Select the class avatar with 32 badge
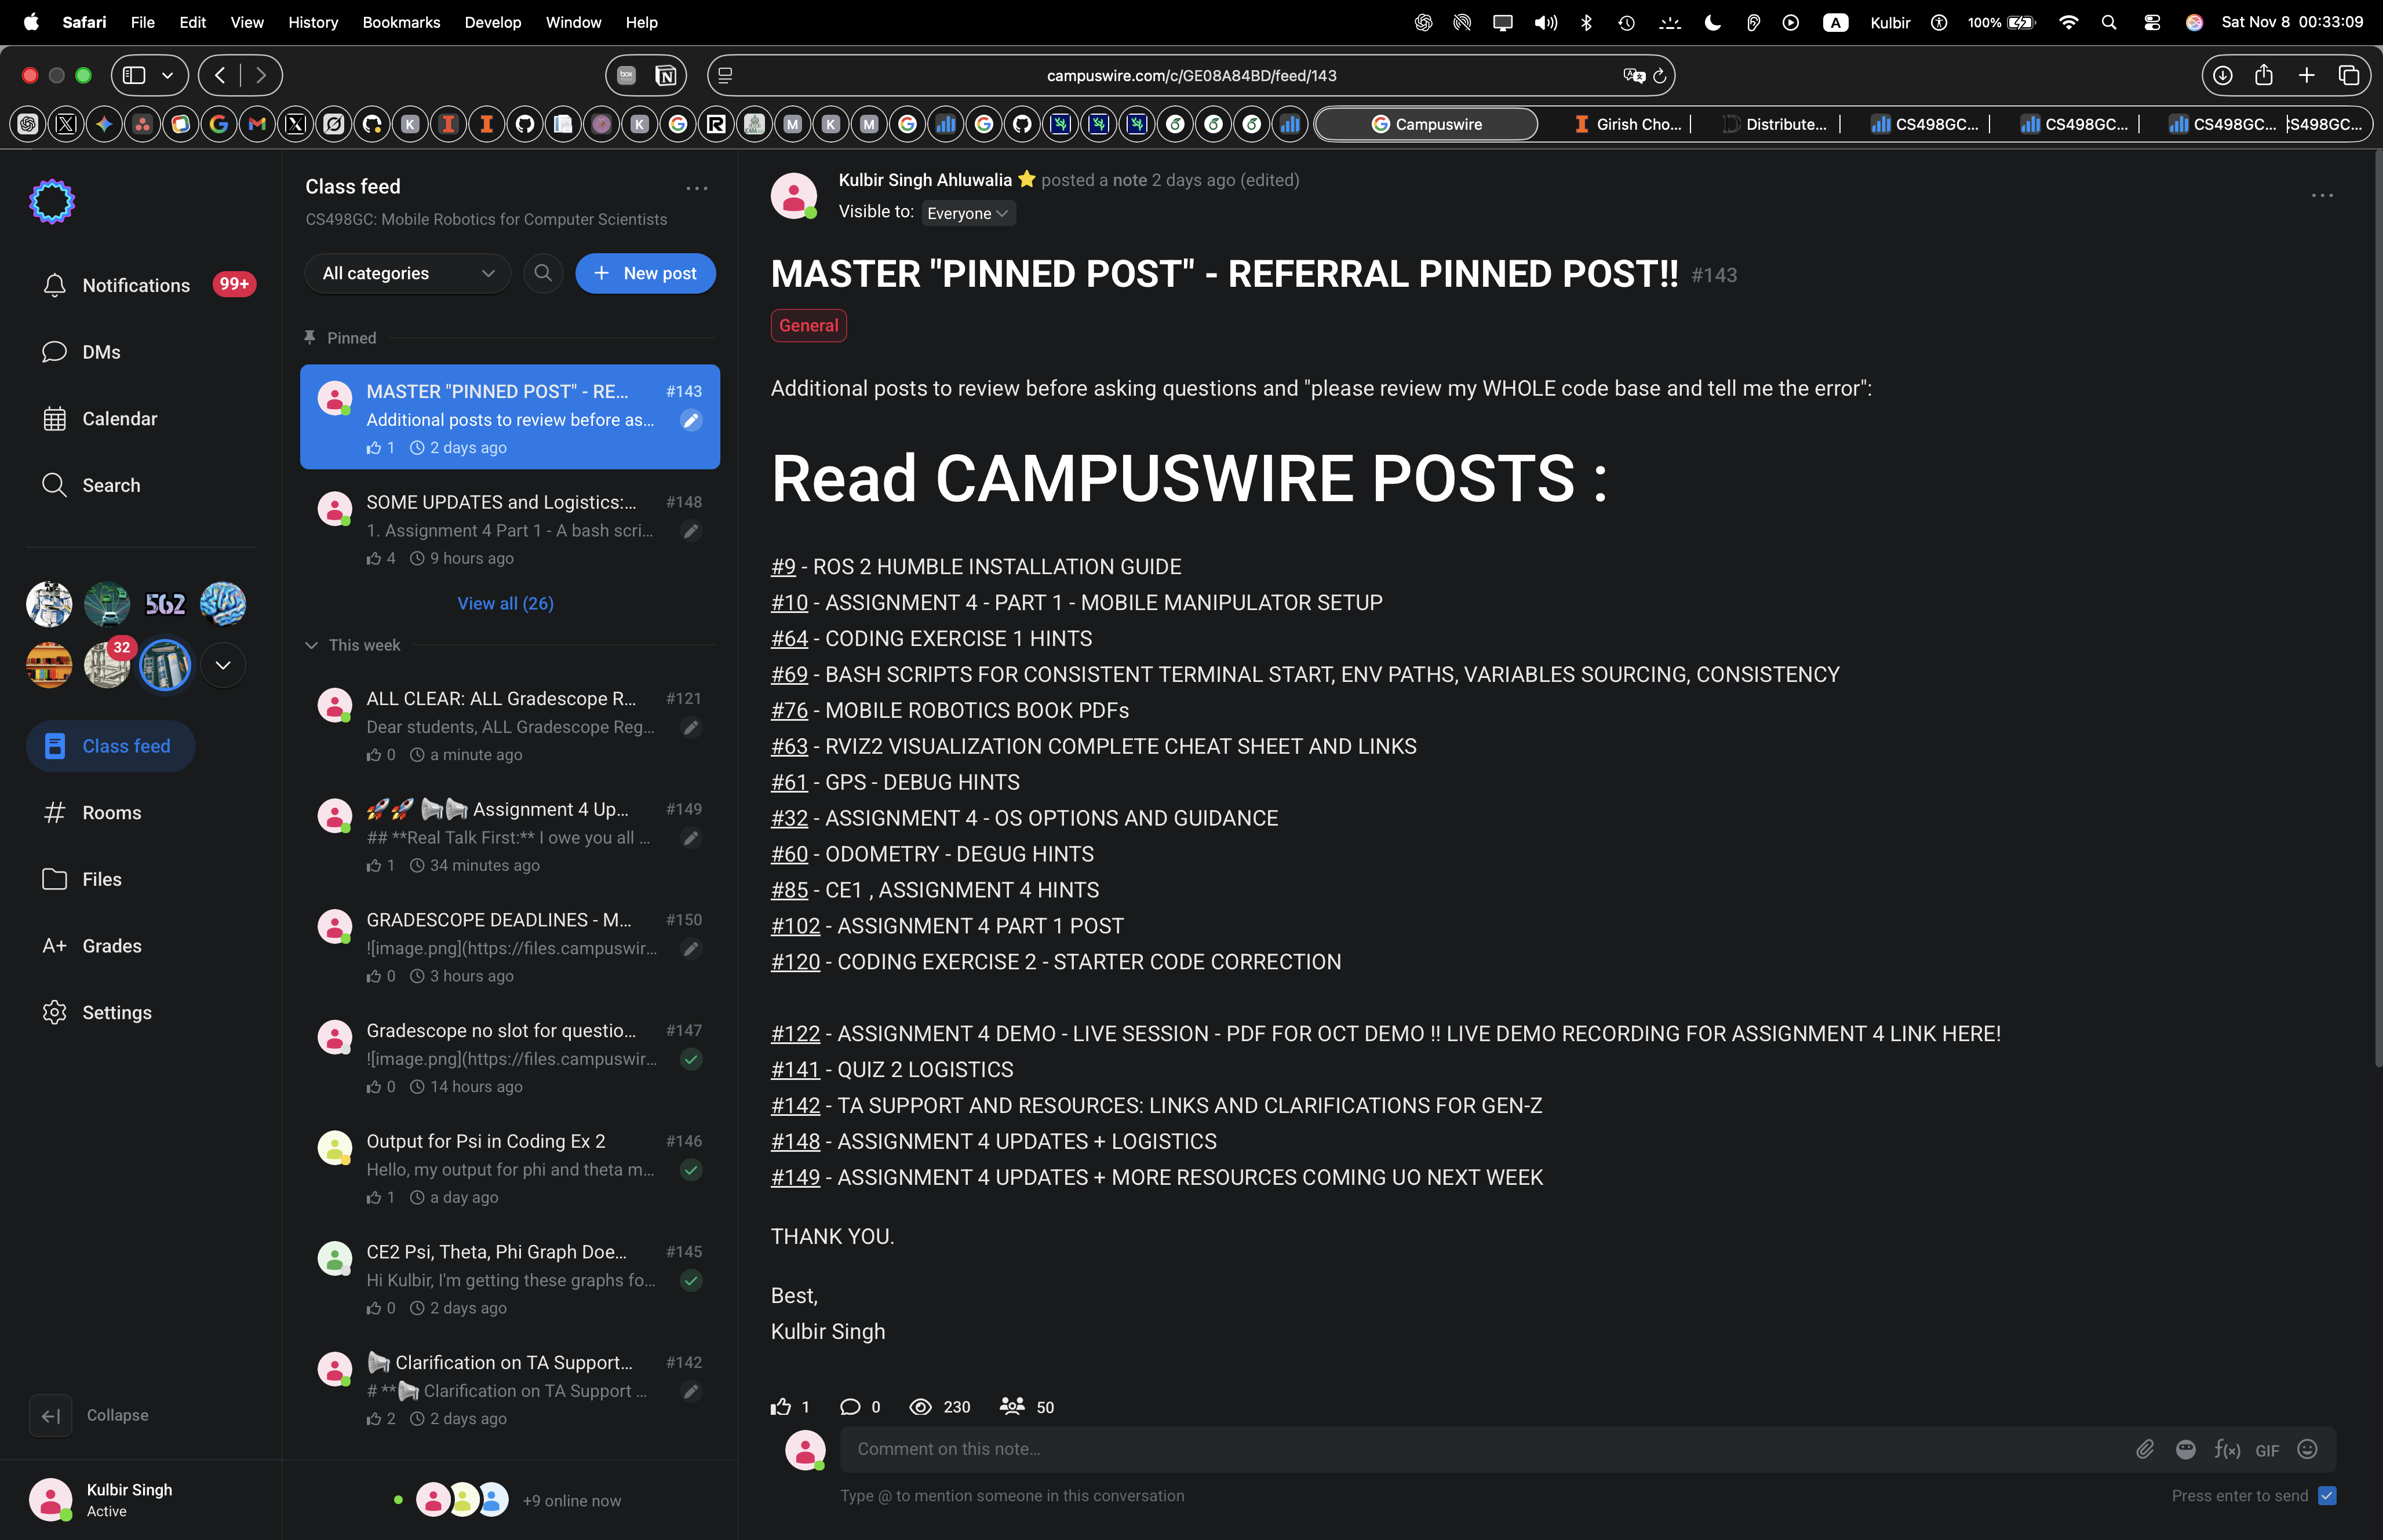Image resolution: width=2383 pixels, height=1540 pixels. pyautogui.click(x=107, y=664)
